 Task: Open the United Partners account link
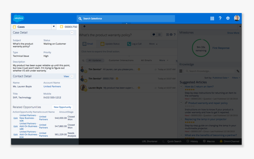52,86
